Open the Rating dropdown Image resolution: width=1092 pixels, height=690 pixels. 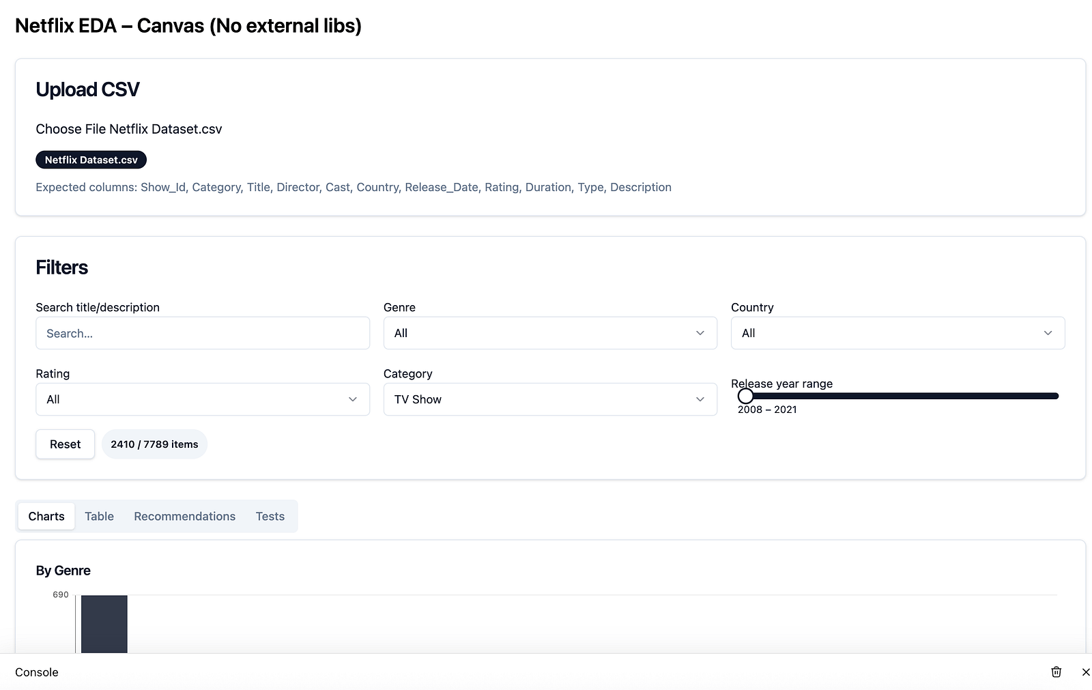[x=203, y=399]
